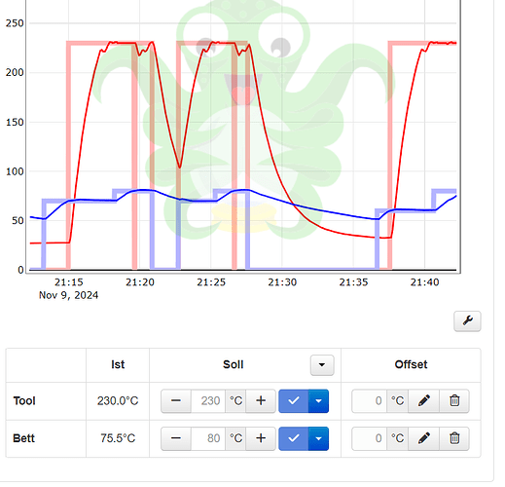
Task: Confirm Bett target temperature with checkmark
Action: pyautogui.click(x=294, y=438)
